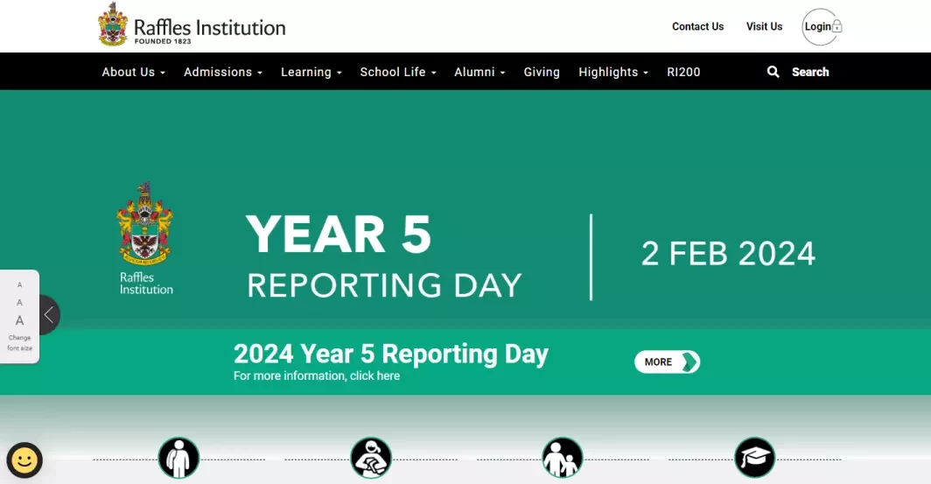Screen dimensions: 931x484
Task: Click the Login button with padlock
Action: [x=822, y=27]
